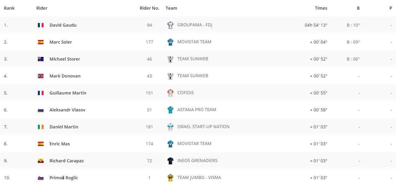Click the Australian flag beside Michael Storer
Screen dimensions: 396x189
(x=41, y=59)
